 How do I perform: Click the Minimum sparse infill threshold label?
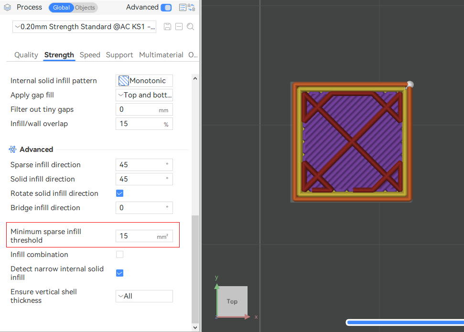click(x=46, y=236)
